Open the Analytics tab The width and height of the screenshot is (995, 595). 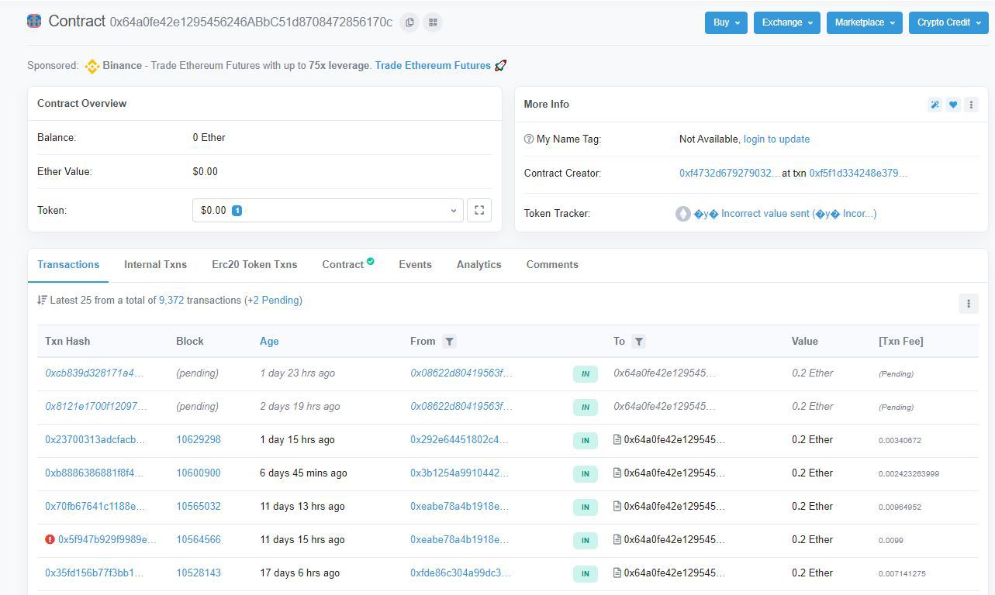tap(478, 264)
